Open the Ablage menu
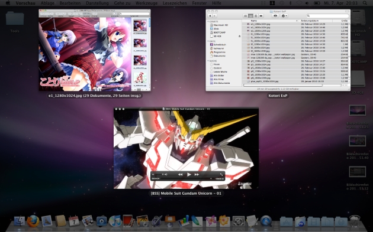 pos(47,3)
